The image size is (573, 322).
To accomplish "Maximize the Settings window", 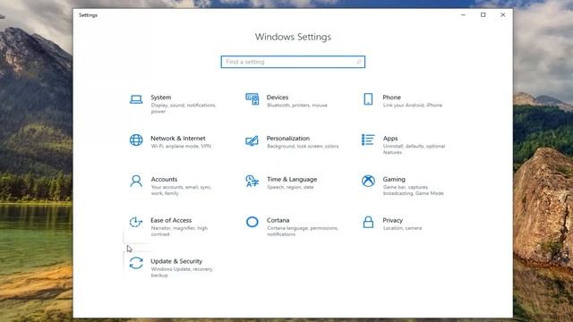I will point(483,15).
